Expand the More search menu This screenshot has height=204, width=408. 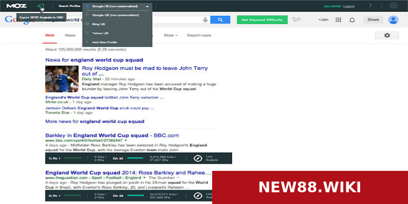pyautogui.click(x=170, y=35)
